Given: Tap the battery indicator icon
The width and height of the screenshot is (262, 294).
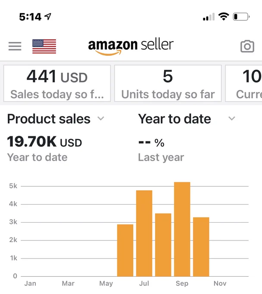Looking at the screenshot, I should pos(241,17).
